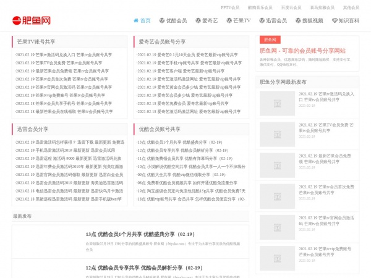Open article 09点 优酷大全共享
The width and height of the screenshot is (371, 278).
[x=181, y=175]
